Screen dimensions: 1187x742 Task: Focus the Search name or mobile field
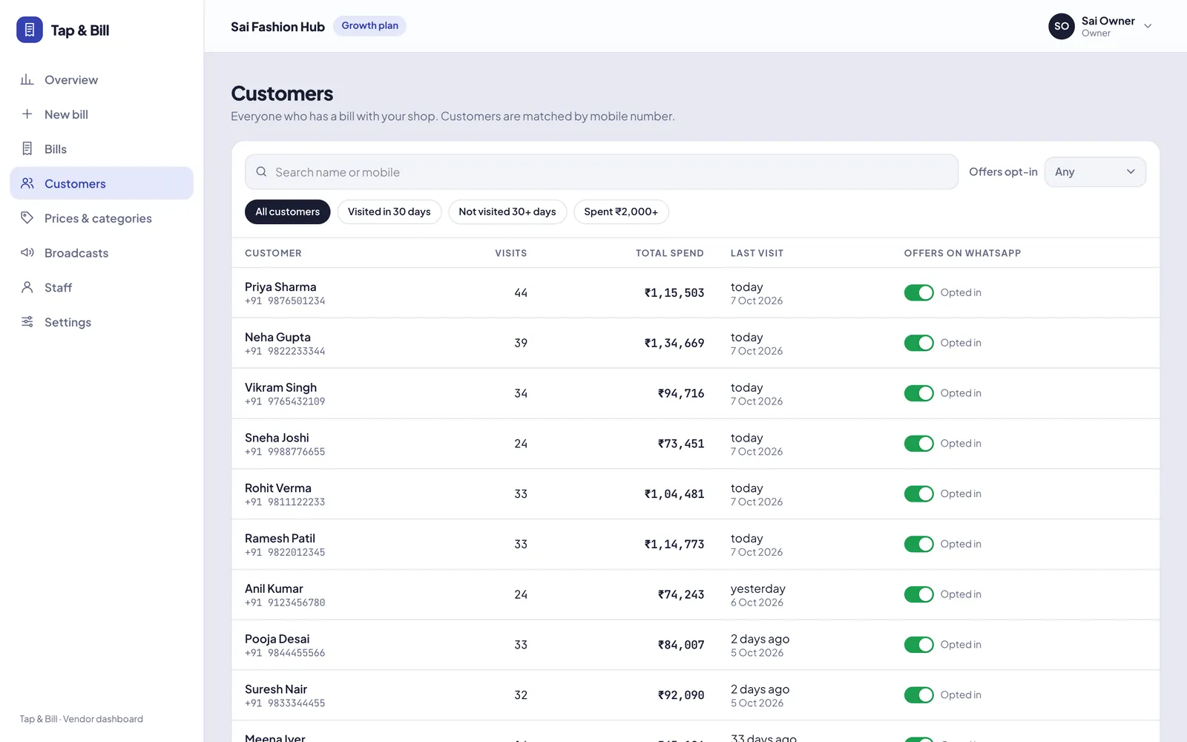(x=602, y=171)
